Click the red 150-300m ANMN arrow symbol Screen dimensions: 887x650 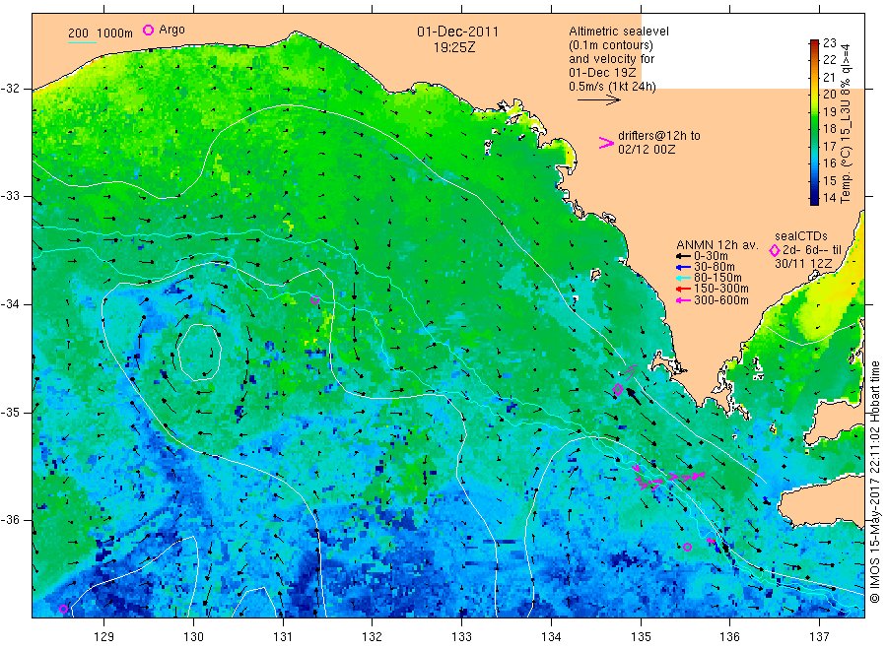point(683,290)
